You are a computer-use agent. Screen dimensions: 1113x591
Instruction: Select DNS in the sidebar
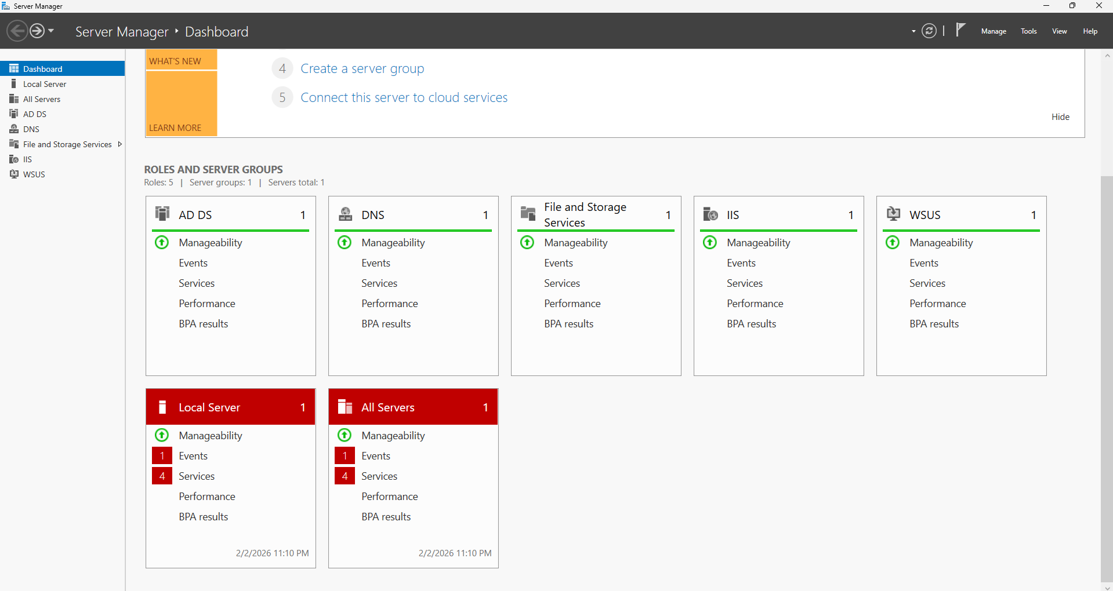(31, 129)
